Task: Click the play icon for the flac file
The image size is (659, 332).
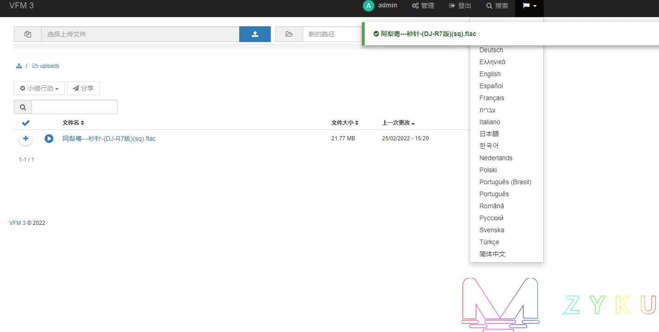Action: point(49,139)
